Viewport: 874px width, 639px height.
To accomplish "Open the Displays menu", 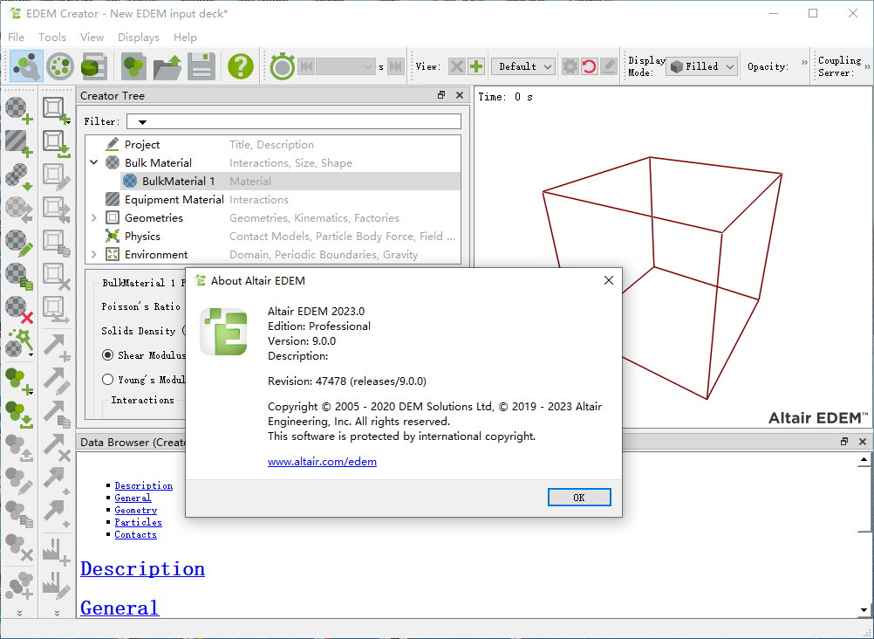I will [x=138, y=37].
